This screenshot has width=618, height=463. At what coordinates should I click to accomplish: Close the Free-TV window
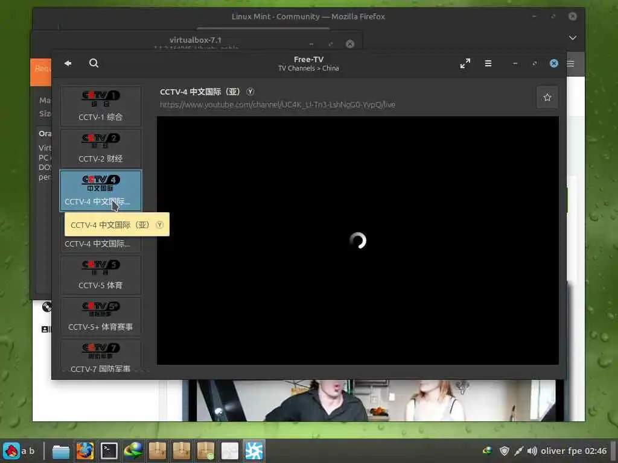(554, 63)
